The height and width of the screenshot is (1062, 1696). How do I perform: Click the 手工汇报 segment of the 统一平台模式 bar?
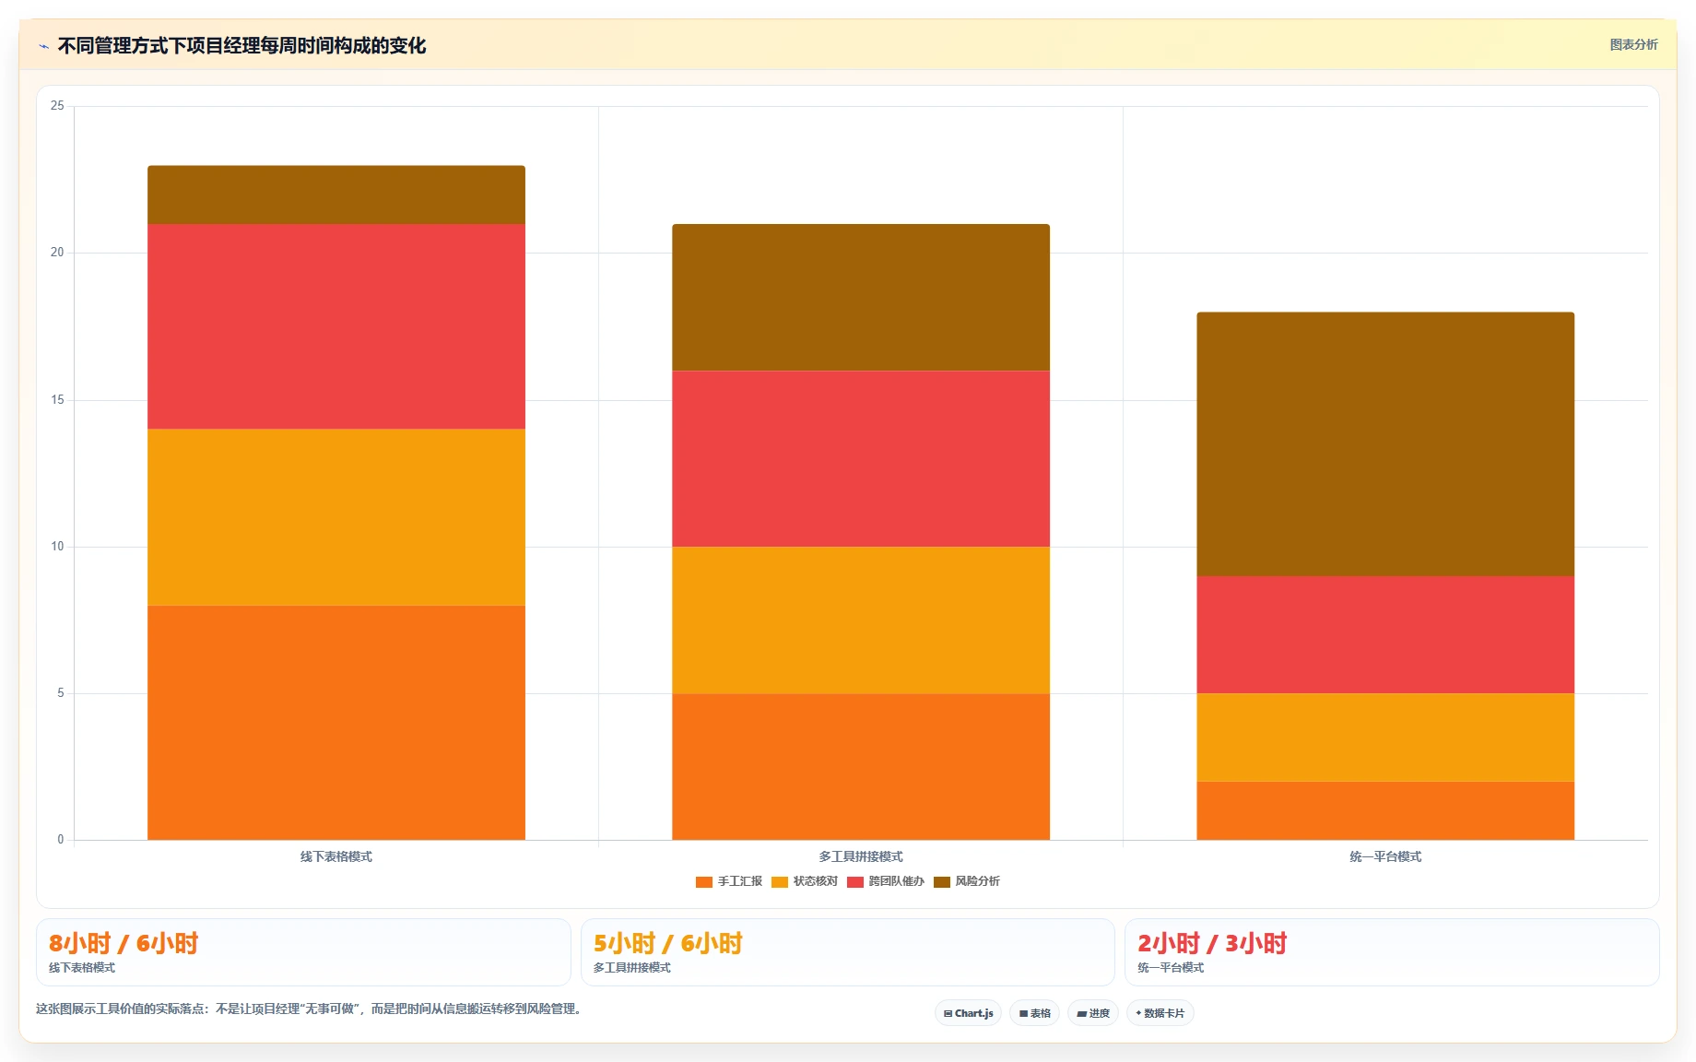click(1385, 811)
